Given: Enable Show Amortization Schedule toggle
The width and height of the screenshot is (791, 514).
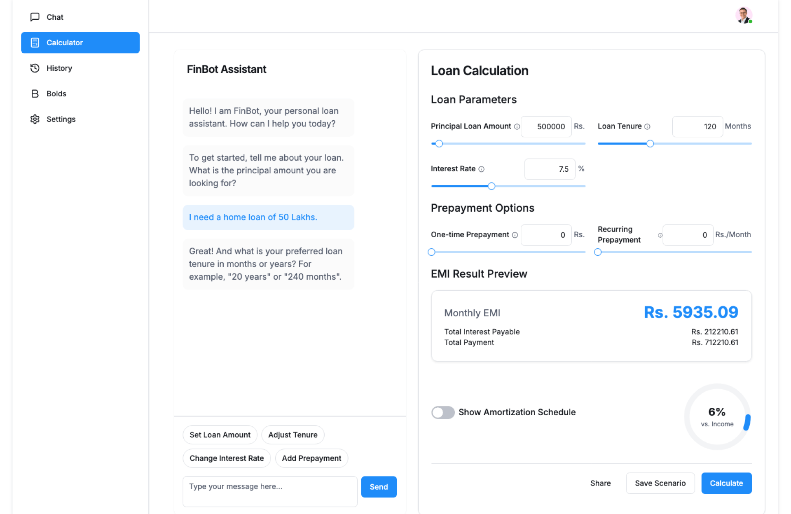Looking at the screenshot, I should [443, 412].
